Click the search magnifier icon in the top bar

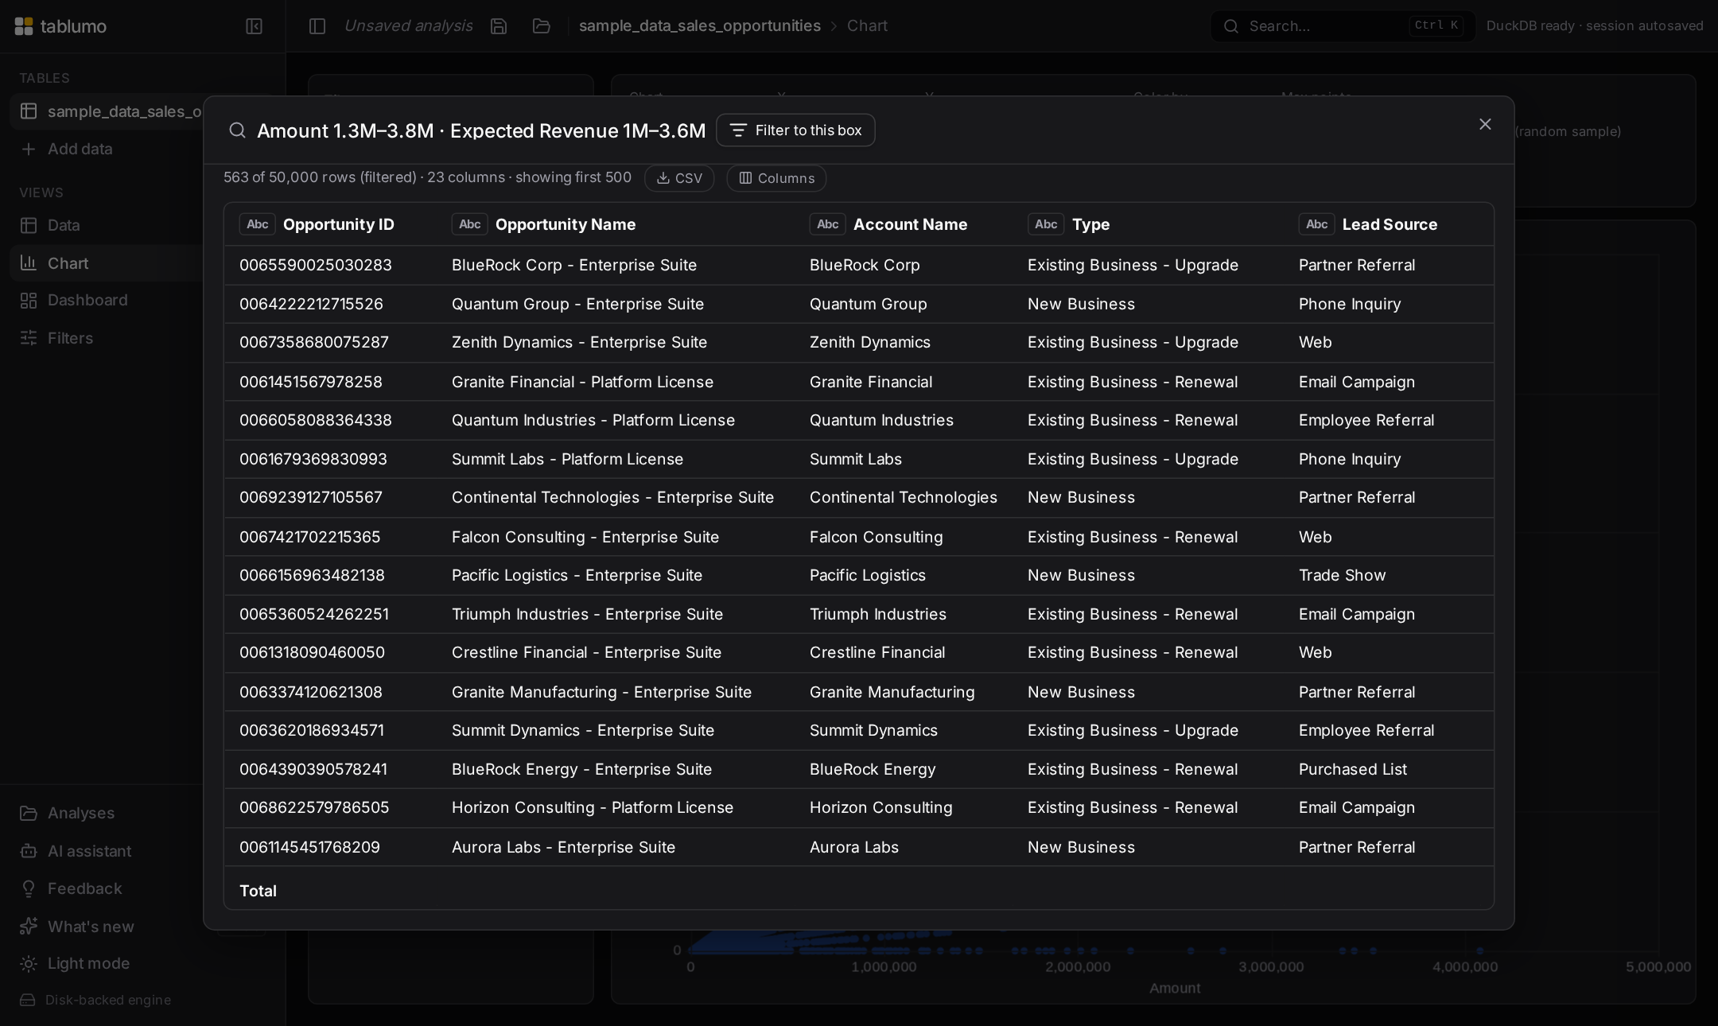click(x=1230, y=26)
